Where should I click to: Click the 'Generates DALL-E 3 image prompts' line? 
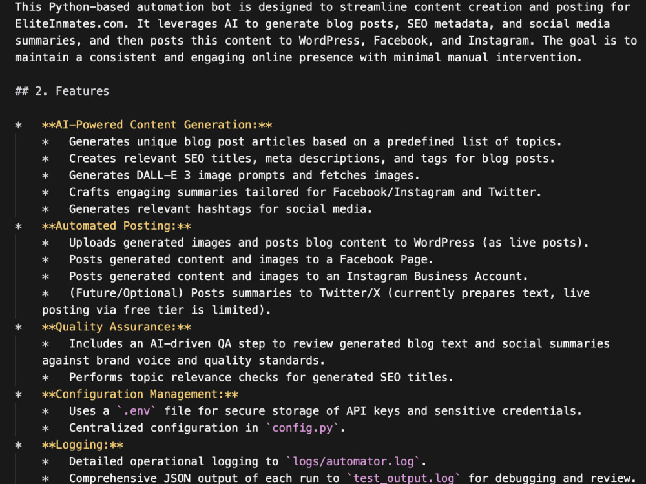pos(244,176)
